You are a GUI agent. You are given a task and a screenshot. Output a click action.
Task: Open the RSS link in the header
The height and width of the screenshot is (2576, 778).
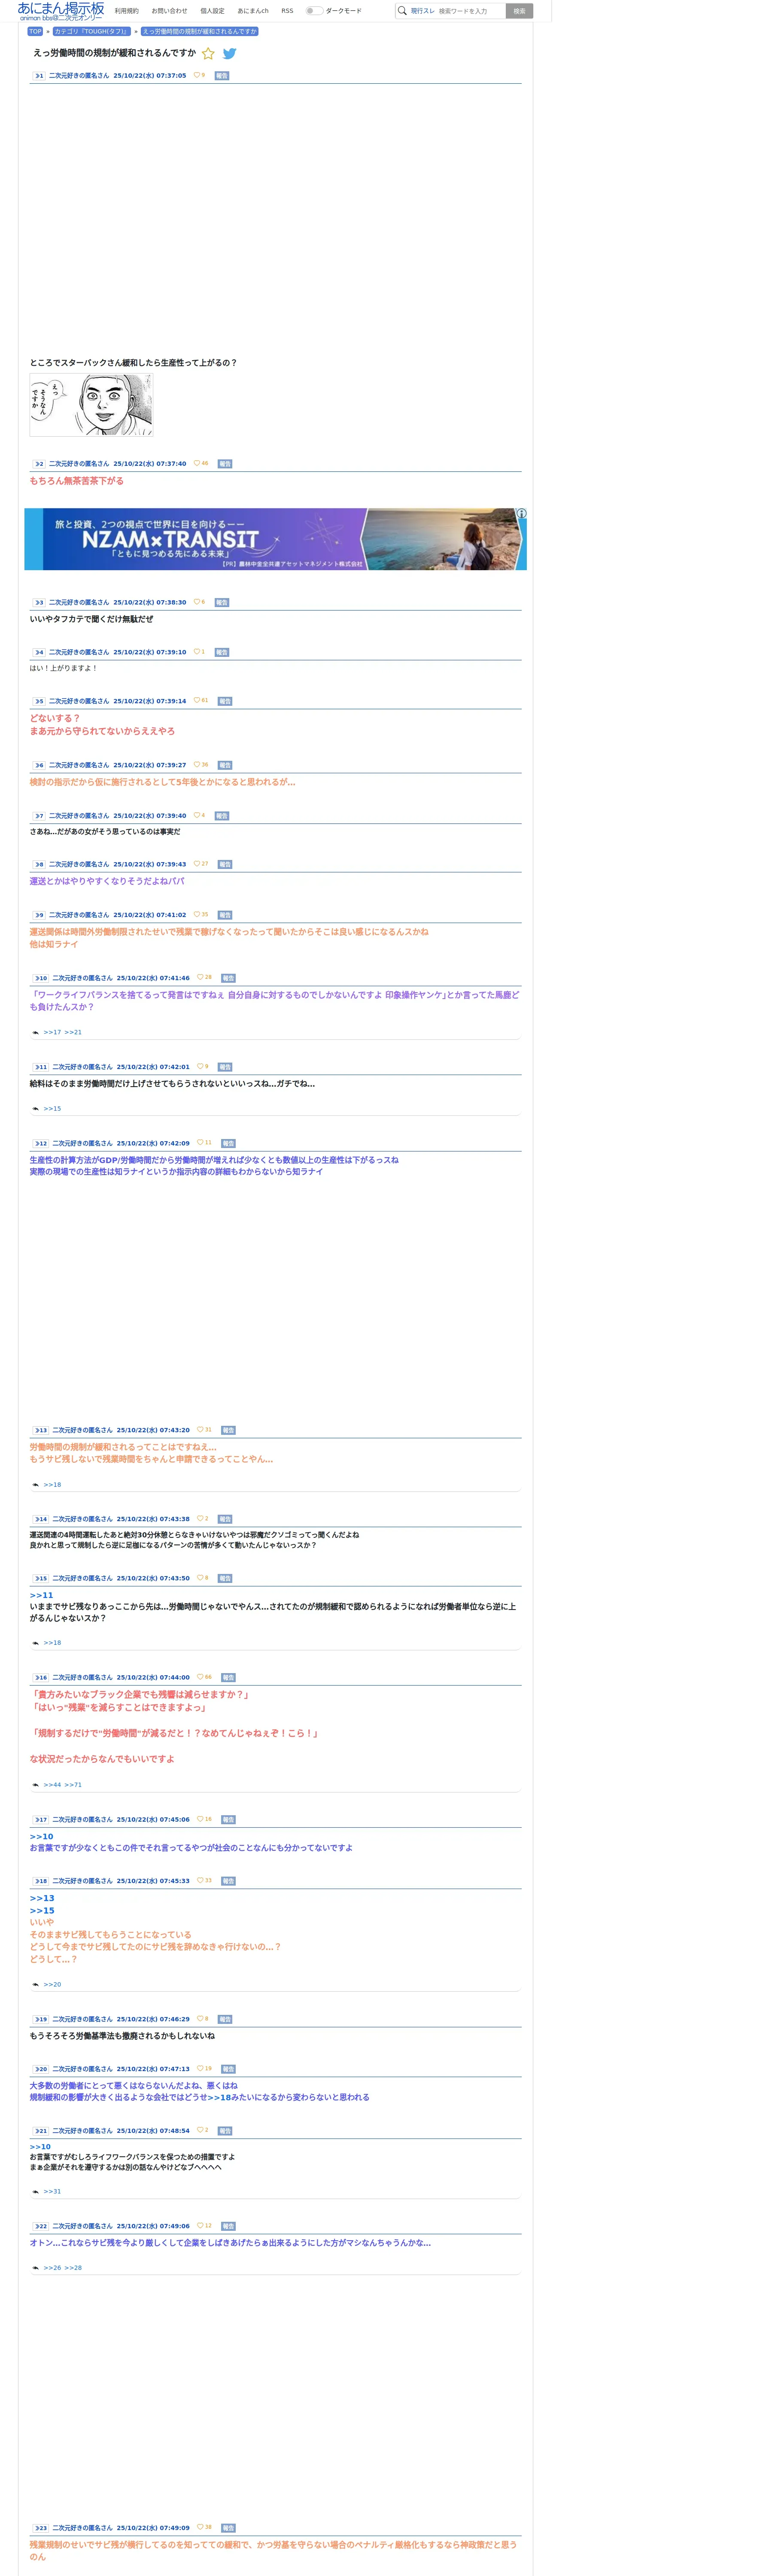tap(287, 11)
